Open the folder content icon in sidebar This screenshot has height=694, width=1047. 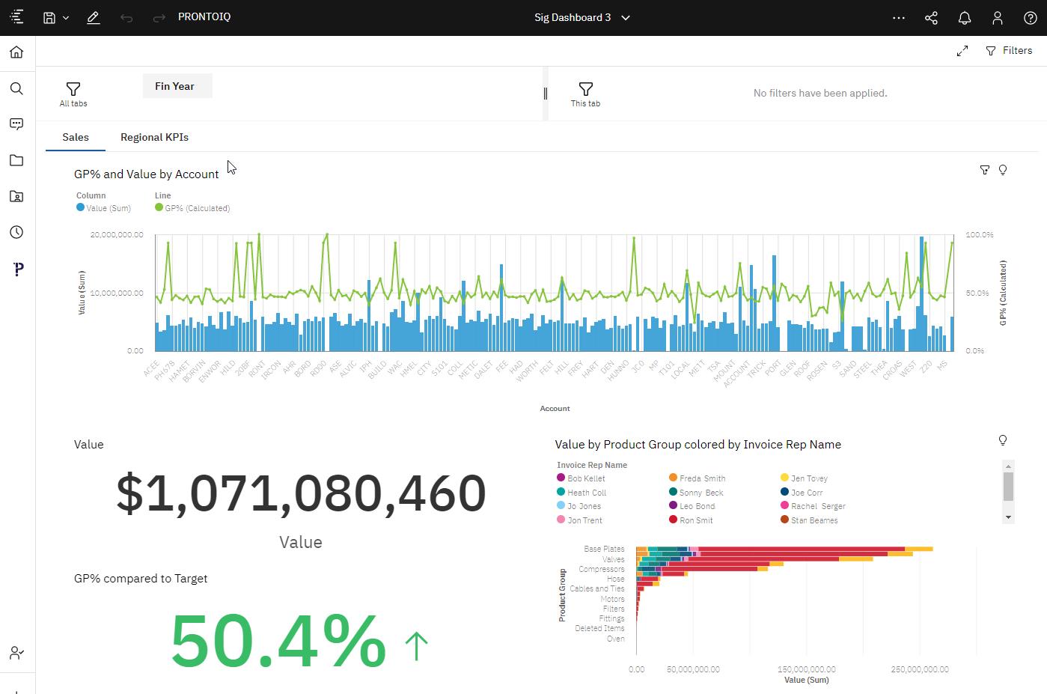point(17,160)
